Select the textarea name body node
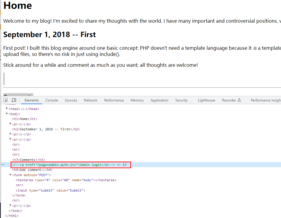281x218 pixels. click(x=66, y=180)
